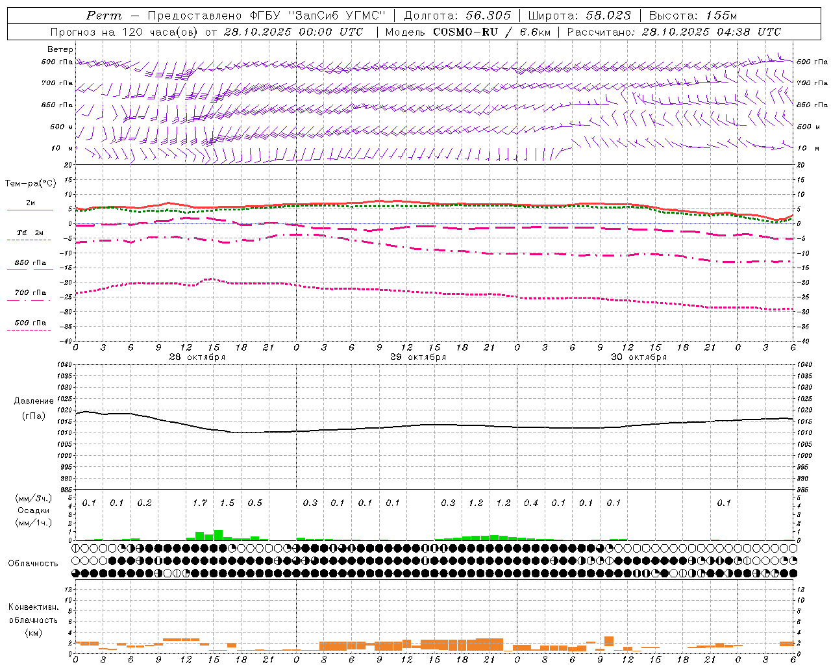Click the "28 октября" date label
This screenshot has height=665, width=831.
(197, 357)
